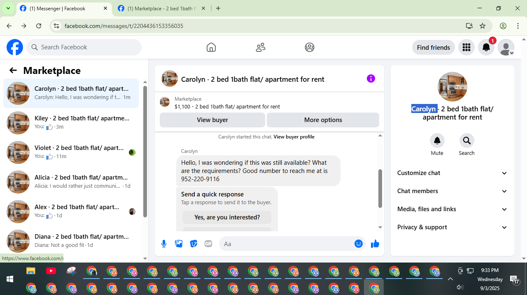This screenshot has height=295, width=527.
Task: Send a thumbs-up like
Action: [x=375, y=244]
